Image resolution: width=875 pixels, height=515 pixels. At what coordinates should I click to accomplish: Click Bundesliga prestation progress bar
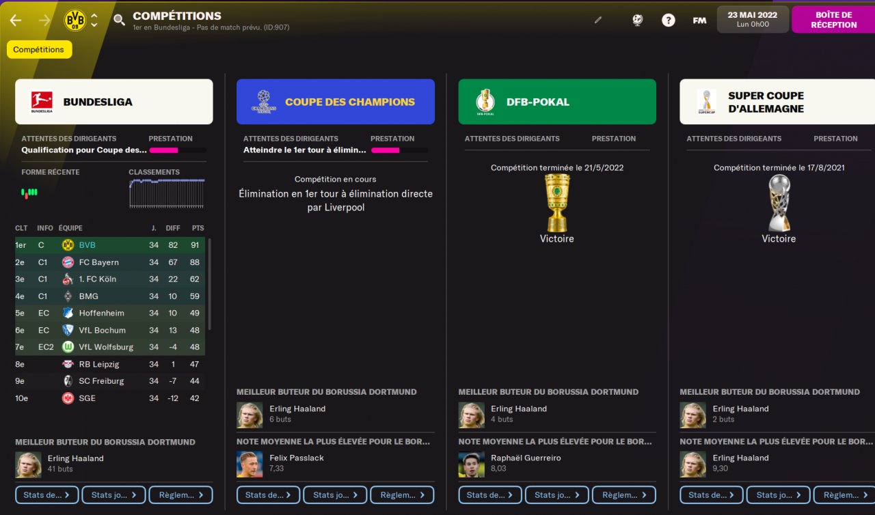177,150
